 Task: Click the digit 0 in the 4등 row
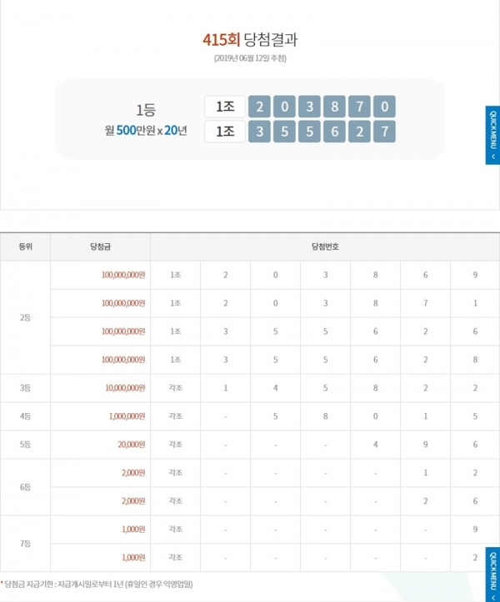click(376, 416)
